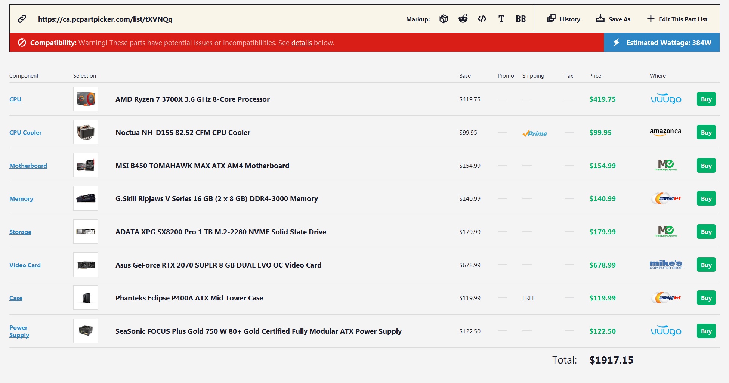Screen dimensions: 729x383
Task: Click the $1917.15 total amount
Action: 611,360
